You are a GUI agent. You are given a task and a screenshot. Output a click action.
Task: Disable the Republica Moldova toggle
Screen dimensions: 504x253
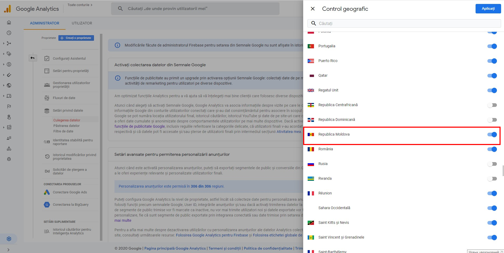(492, 135)
